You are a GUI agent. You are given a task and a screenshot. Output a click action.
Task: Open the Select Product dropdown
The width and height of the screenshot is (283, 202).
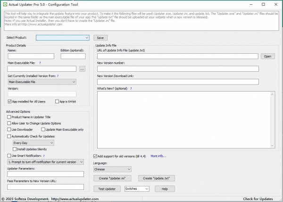click(x=63, y=37)
